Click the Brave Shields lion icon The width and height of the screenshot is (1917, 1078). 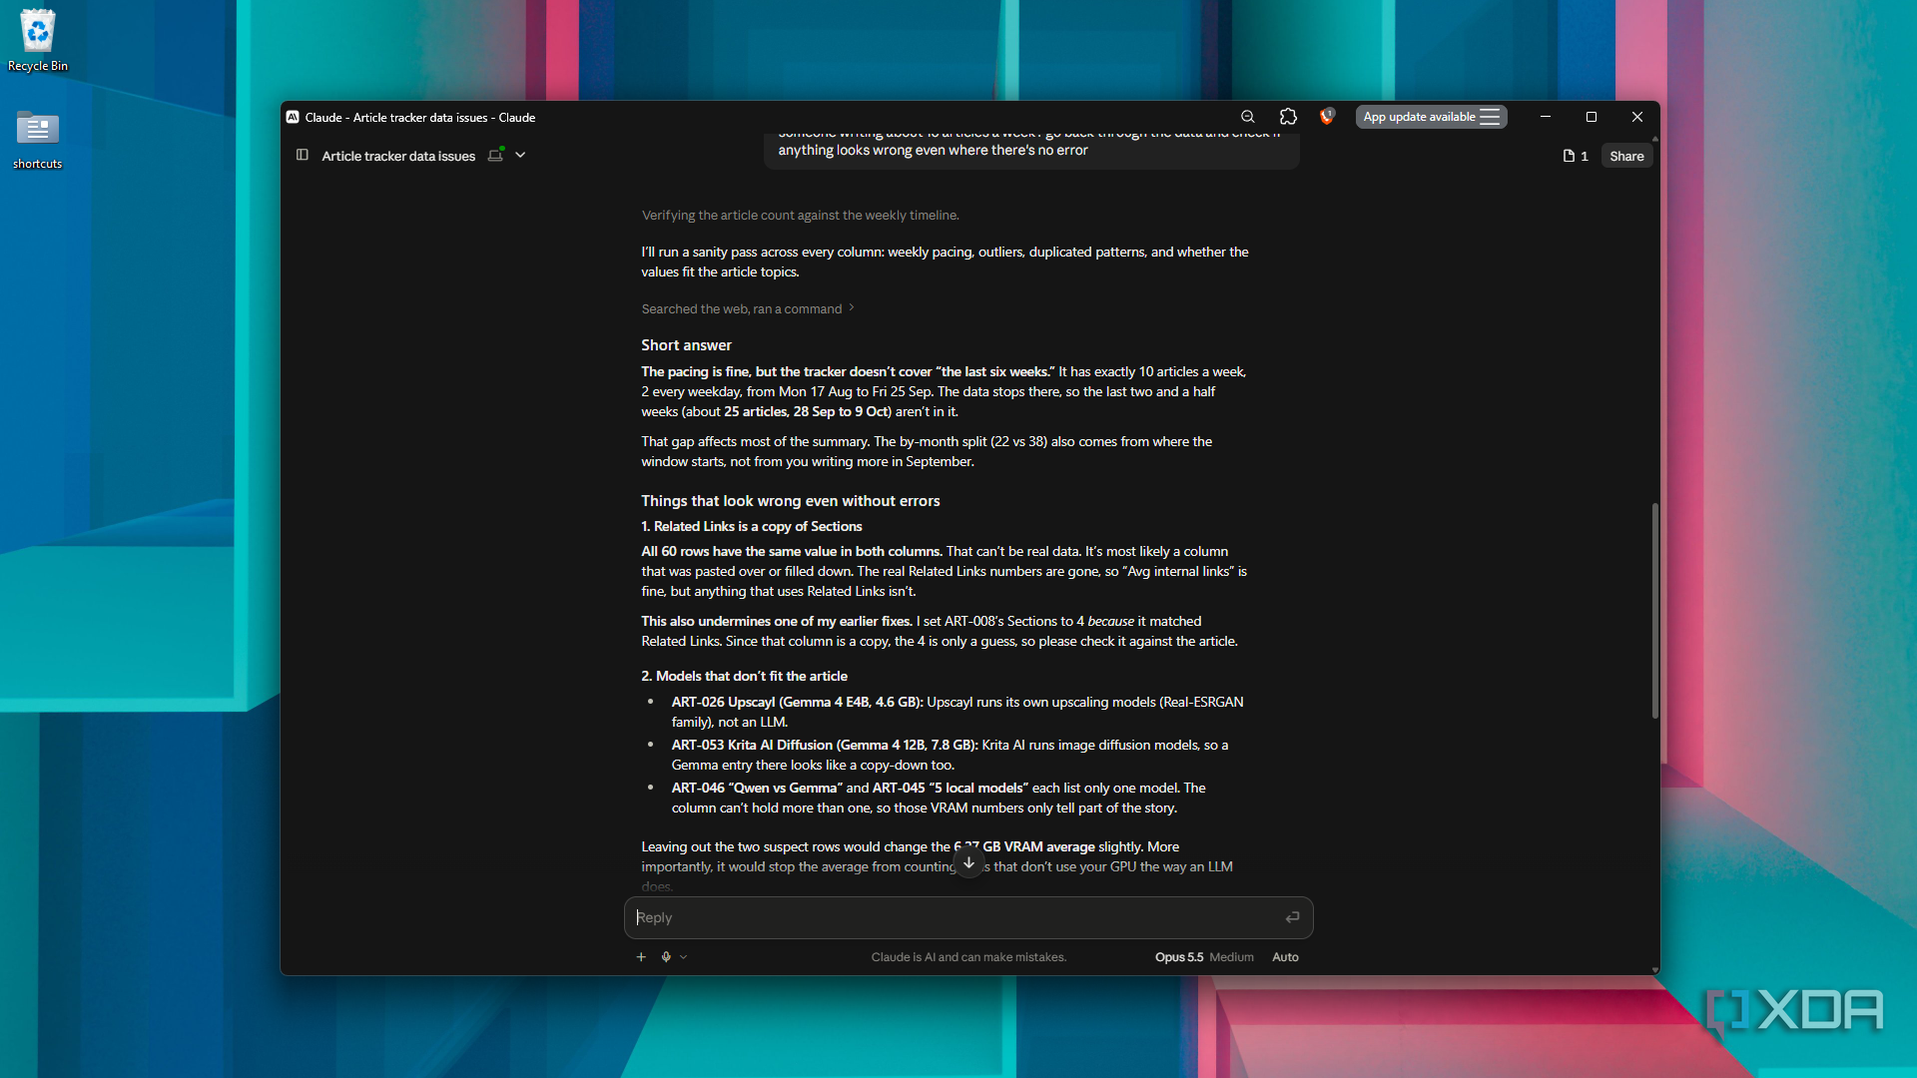tap(1327, 117)
